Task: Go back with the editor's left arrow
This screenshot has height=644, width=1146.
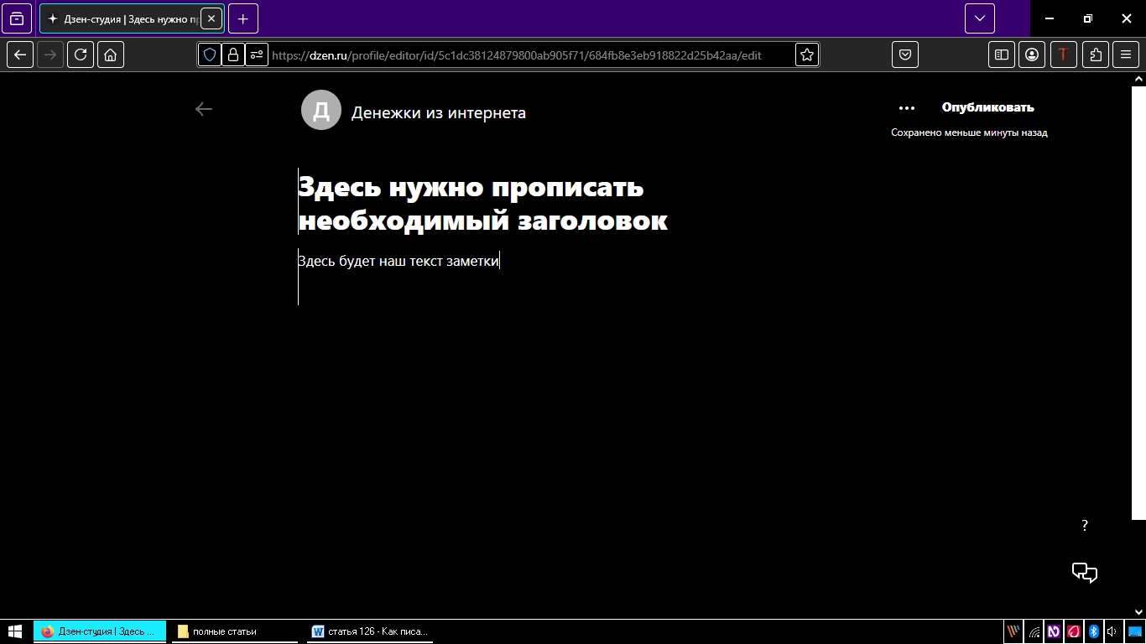Action: tap(204, 109)
